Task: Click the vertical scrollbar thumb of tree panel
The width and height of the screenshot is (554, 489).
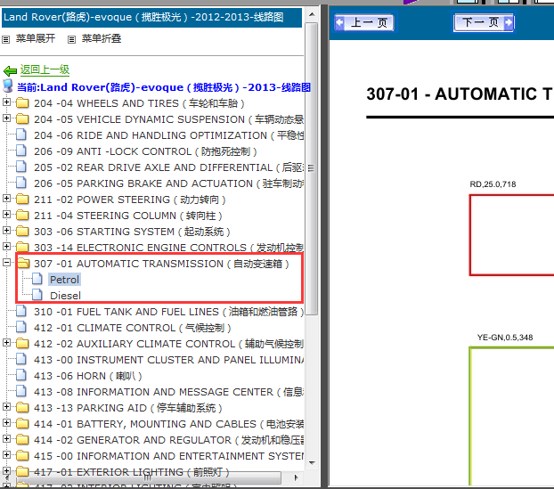Action: tap(311, 168)
